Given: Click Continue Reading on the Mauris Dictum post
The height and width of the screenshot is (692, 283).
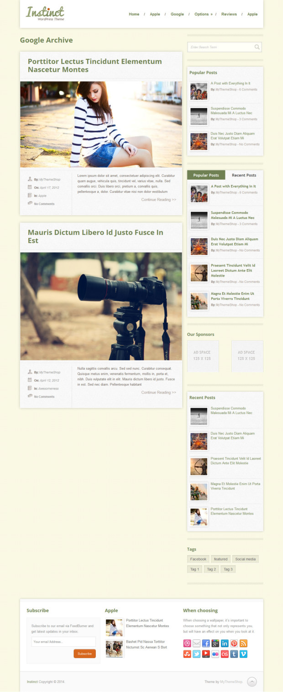Looking at the screenshot, I should point(159,393).
